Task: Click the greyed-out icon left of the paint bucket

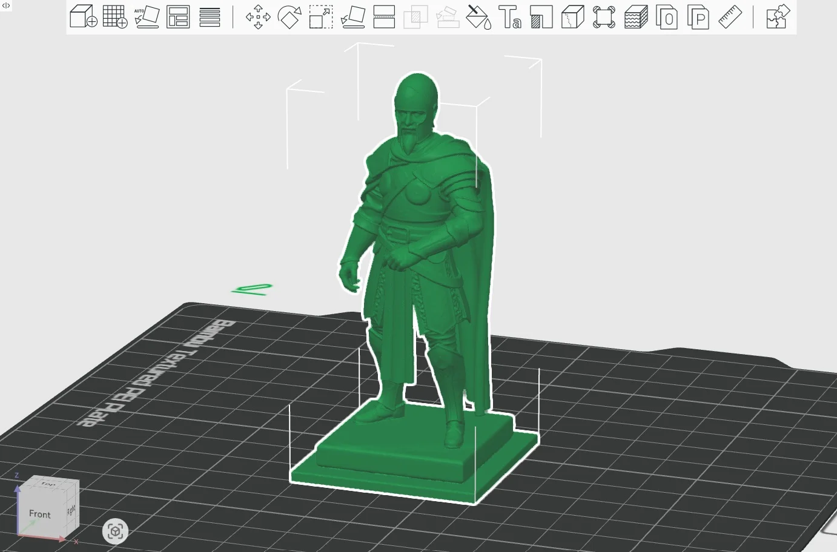Action: [447, 17]
